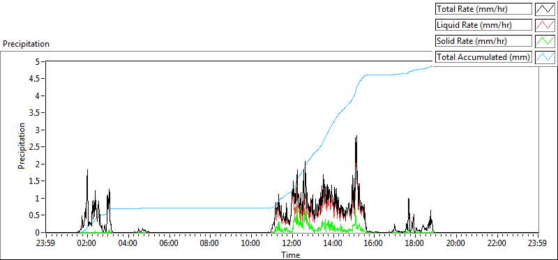This screenshot has width=558, height=260.
Task: Click the 18:00 time axis tick label
Action: tap(415, 244)
